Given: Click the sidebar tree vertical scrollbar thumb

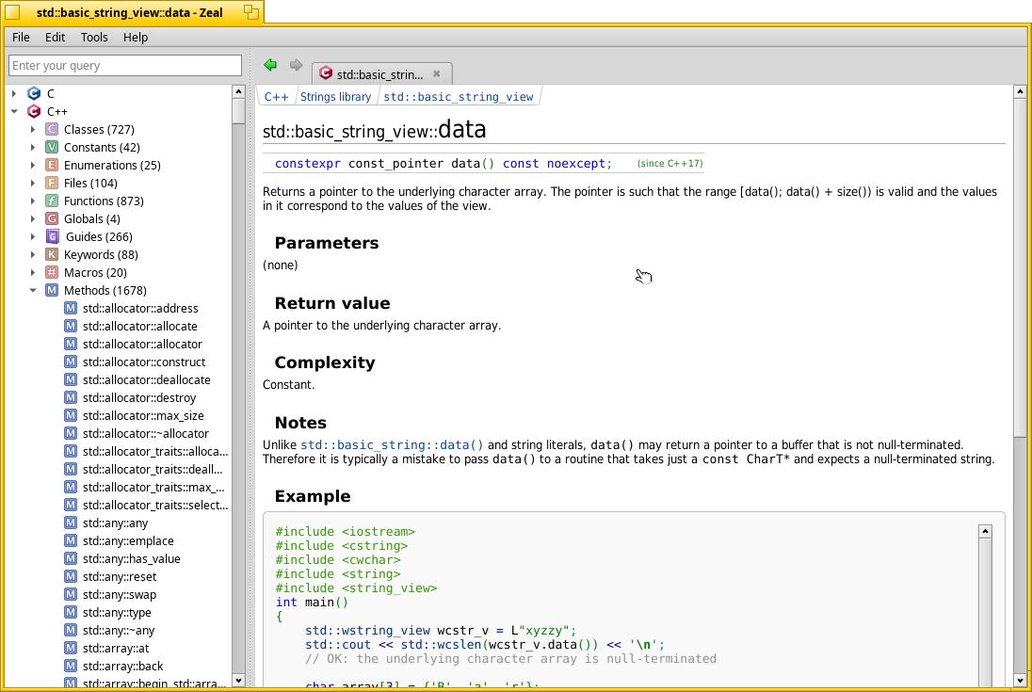Looking at the screenshot, I should click(239, 110).
